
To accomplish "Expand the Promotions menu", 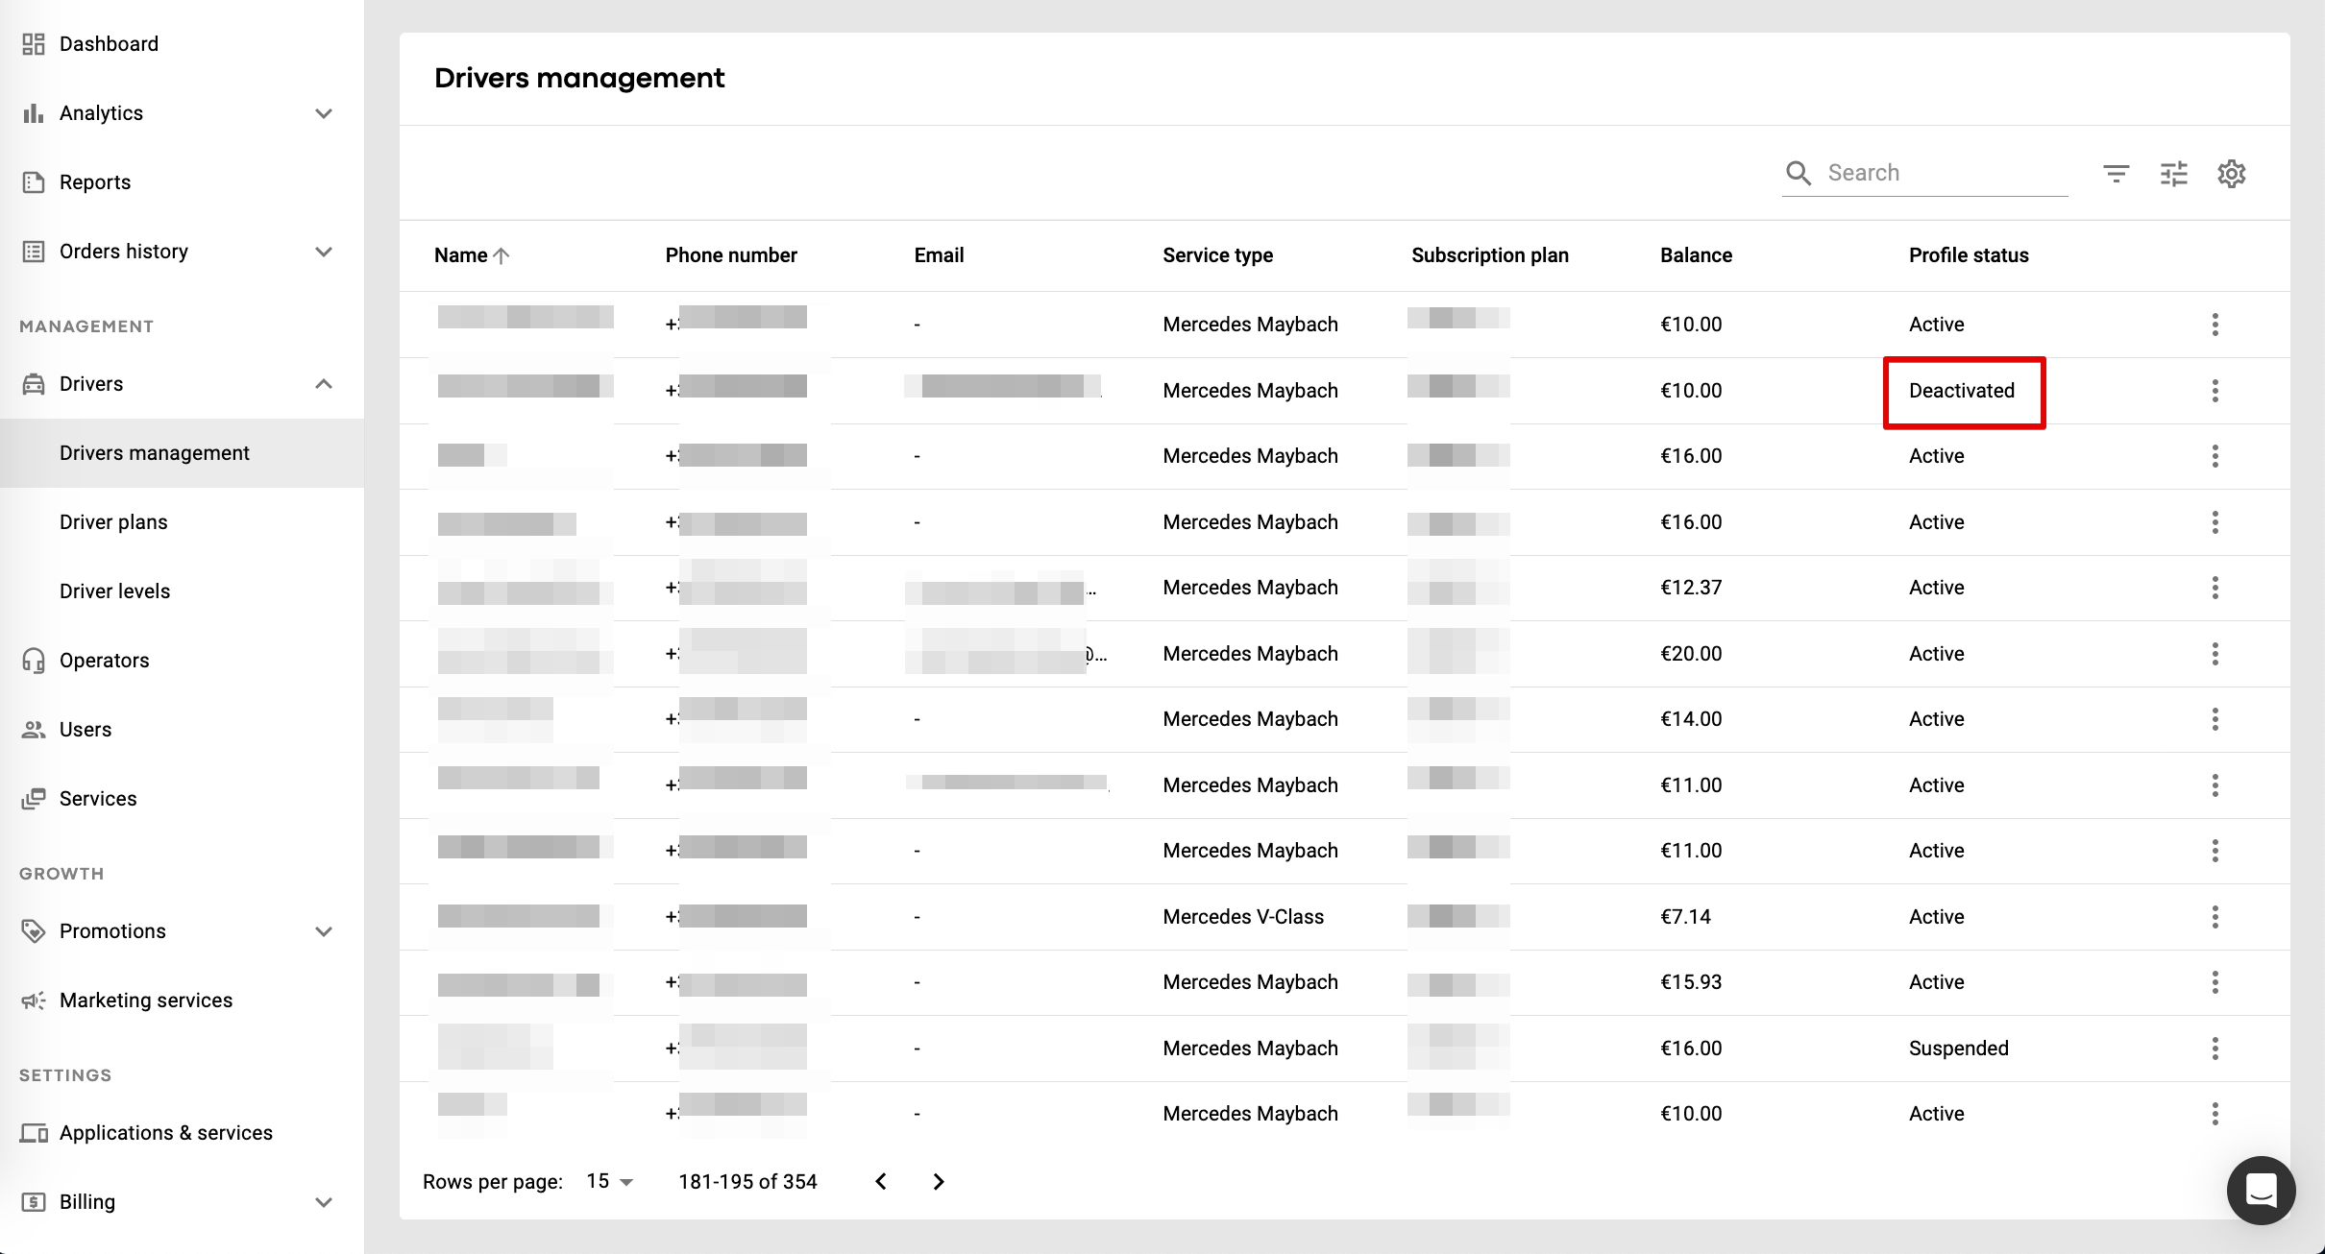I will 324,931.
